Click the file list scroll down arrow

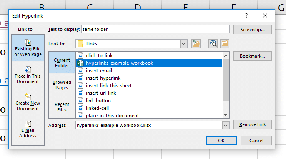[226, 115]
